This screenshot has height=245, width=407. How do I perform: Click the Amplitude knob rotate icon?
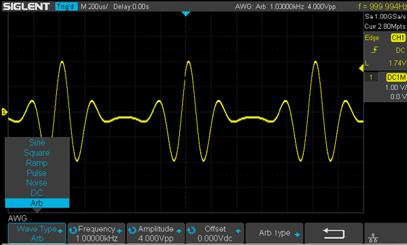click(132, 229)
